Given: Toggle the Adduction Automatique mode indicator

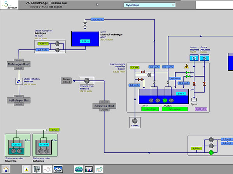Looking at the screenshot, I should pos(174,109).
